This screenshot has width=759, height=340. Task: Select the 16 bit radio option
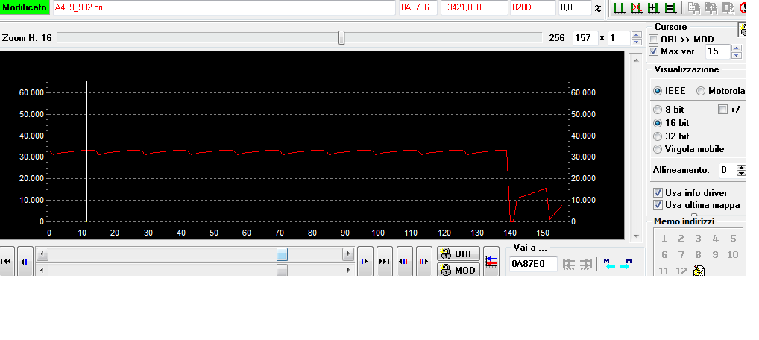point(658,123)
